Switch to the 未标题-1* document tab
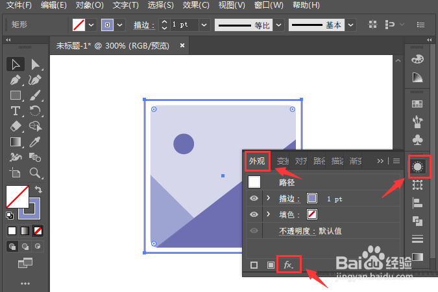 tap(113, 46)
